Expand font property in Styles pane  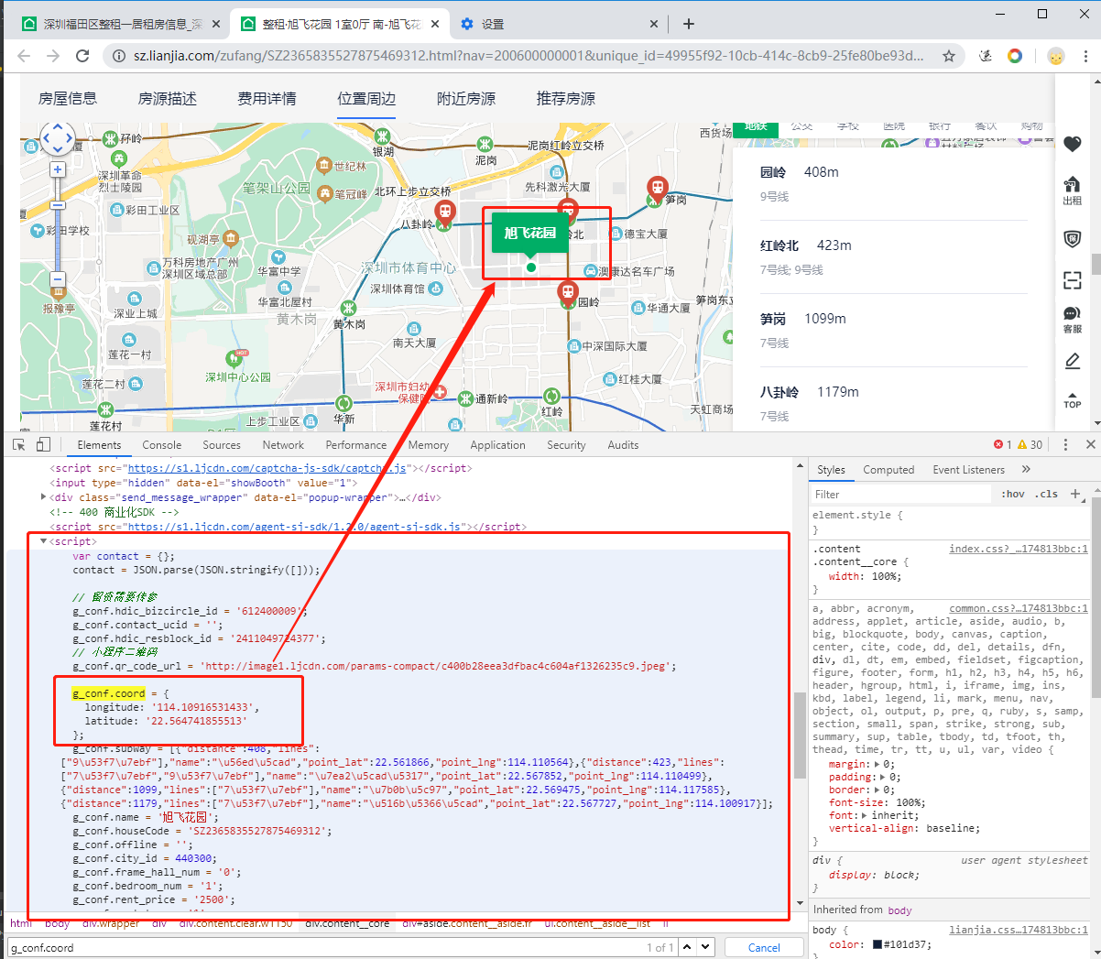(x=864, y=815)
